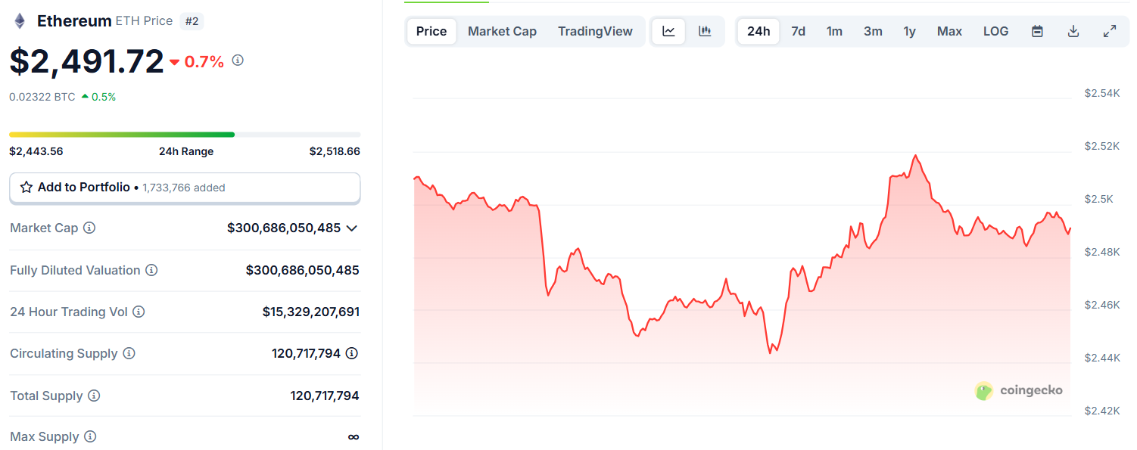
Task: Expand the Market Cap dropdown chevron
Action: (x=351, y=228)
